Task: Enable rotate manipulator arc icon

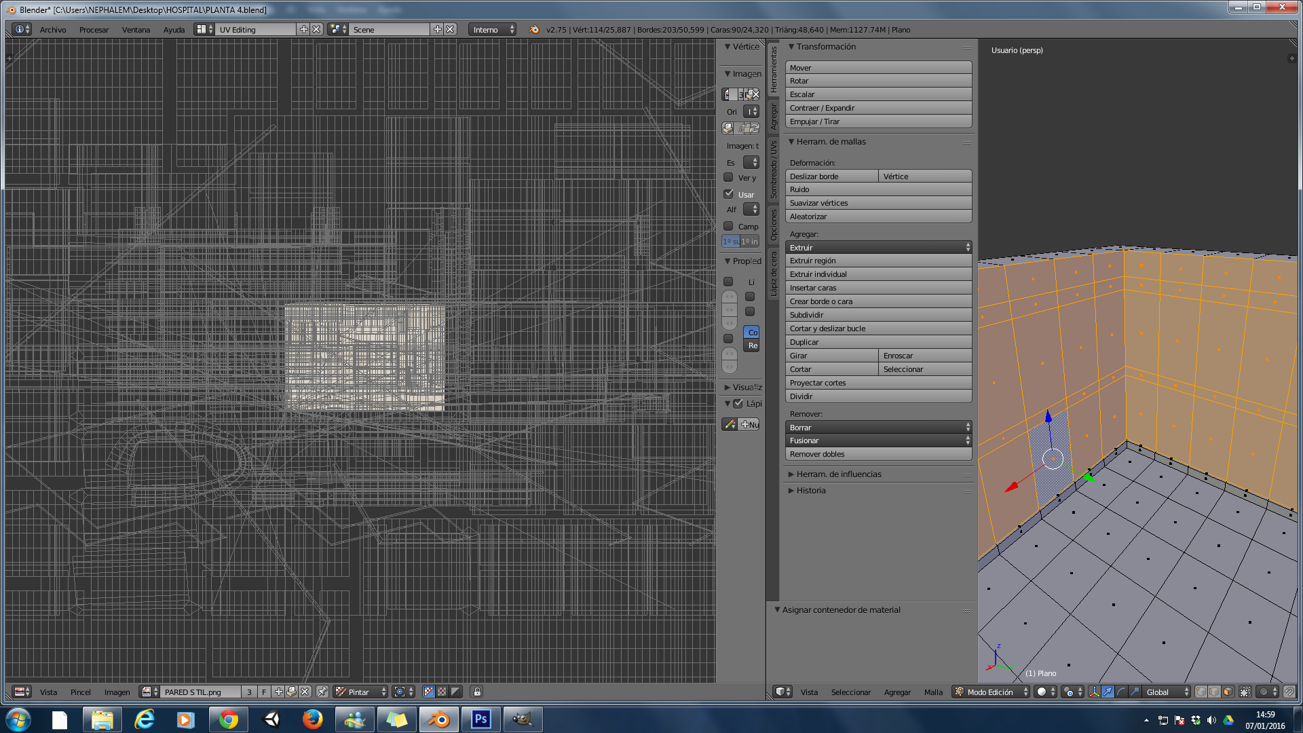Action: coord(1121,692)
